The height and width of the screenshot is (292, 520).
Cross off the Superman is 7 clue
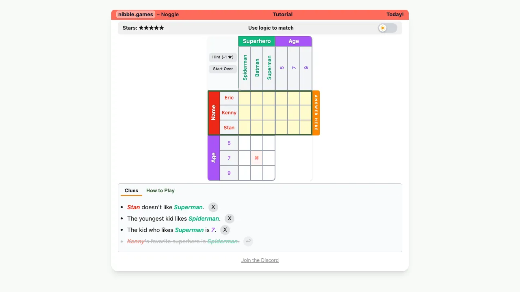pyautogui.click(x=225, y=230)
